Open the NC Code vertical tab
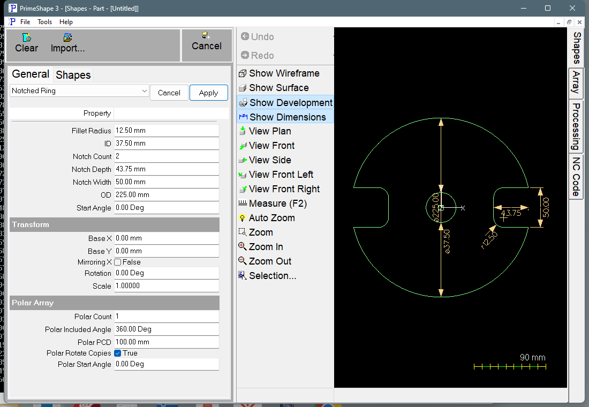Screen dimensions: 589x407 click(576, 177)
